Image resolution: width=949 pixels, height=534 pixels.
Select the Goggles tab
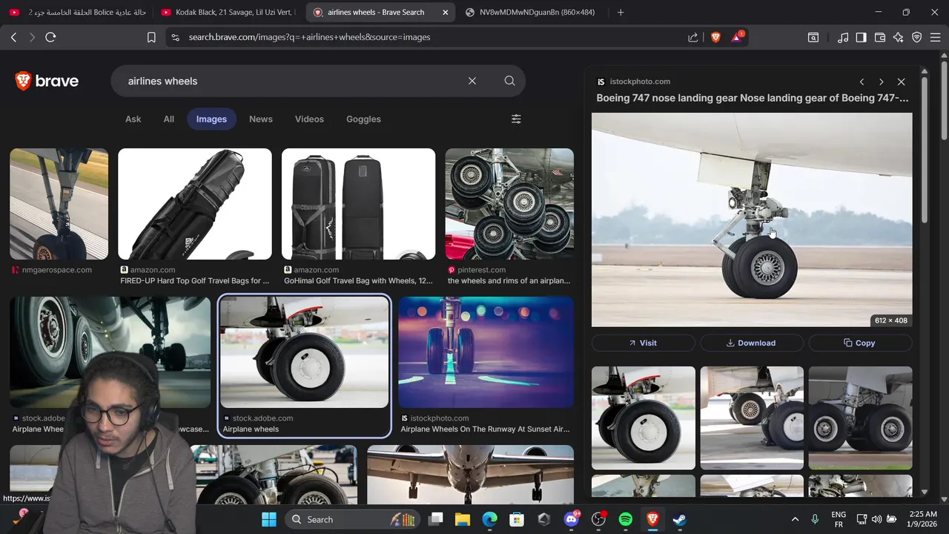(363, 119)
